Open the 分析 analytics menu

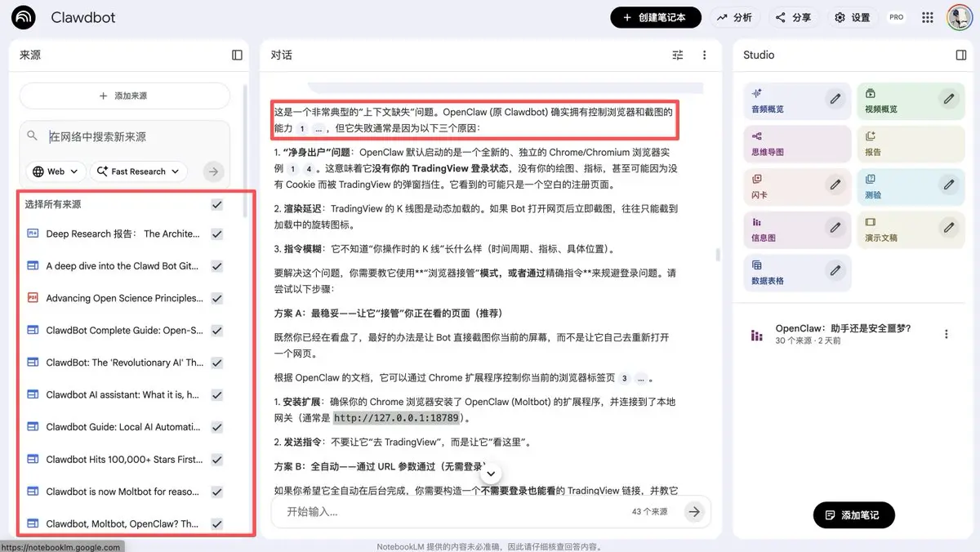[734, 17]
